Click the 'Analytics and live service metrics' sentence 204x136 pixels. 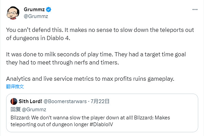pyautogui.click(x=90, y=79)
